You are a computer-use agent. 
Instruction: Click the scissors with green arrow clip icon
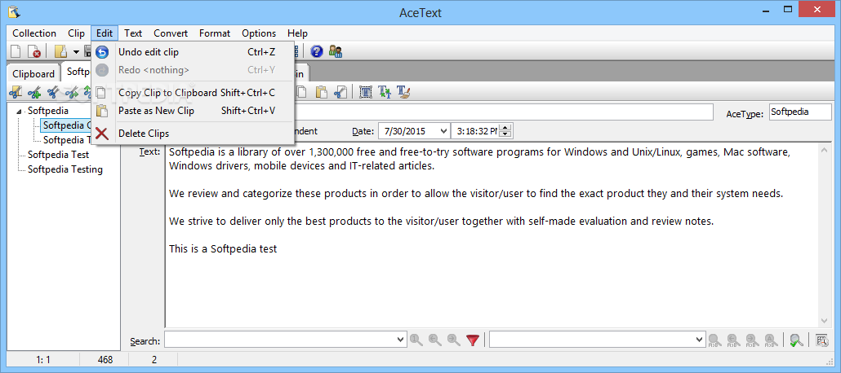(x=71, y=92)
